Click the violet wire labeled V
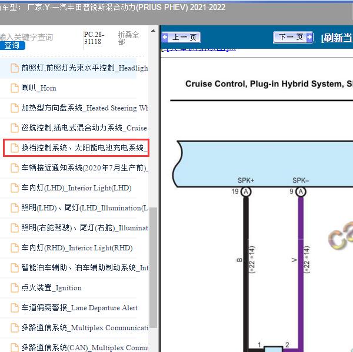The image size is (353, 352). [301, 273]
